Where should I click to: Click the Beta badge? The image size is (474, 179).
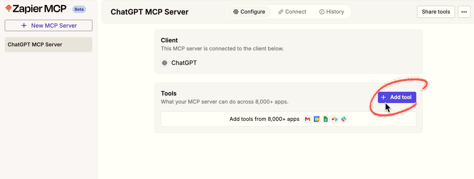pyautogui.click(x=79, y=9)
